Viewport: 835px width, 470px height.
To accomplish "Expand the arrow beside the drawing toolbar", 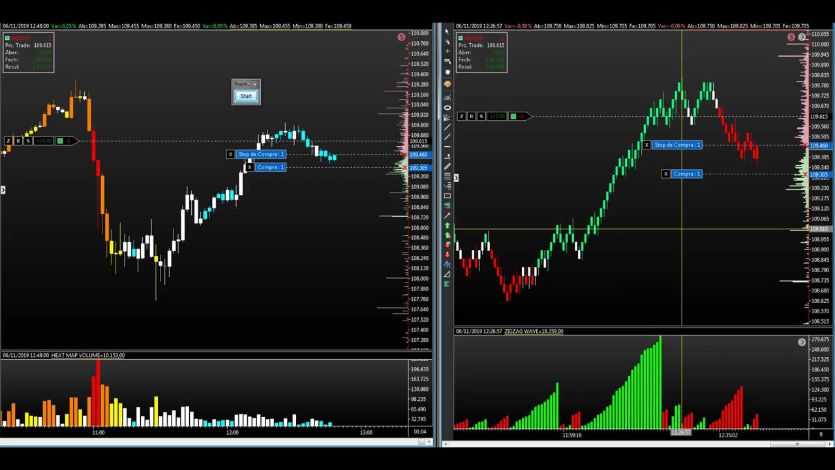I will 456,178.
